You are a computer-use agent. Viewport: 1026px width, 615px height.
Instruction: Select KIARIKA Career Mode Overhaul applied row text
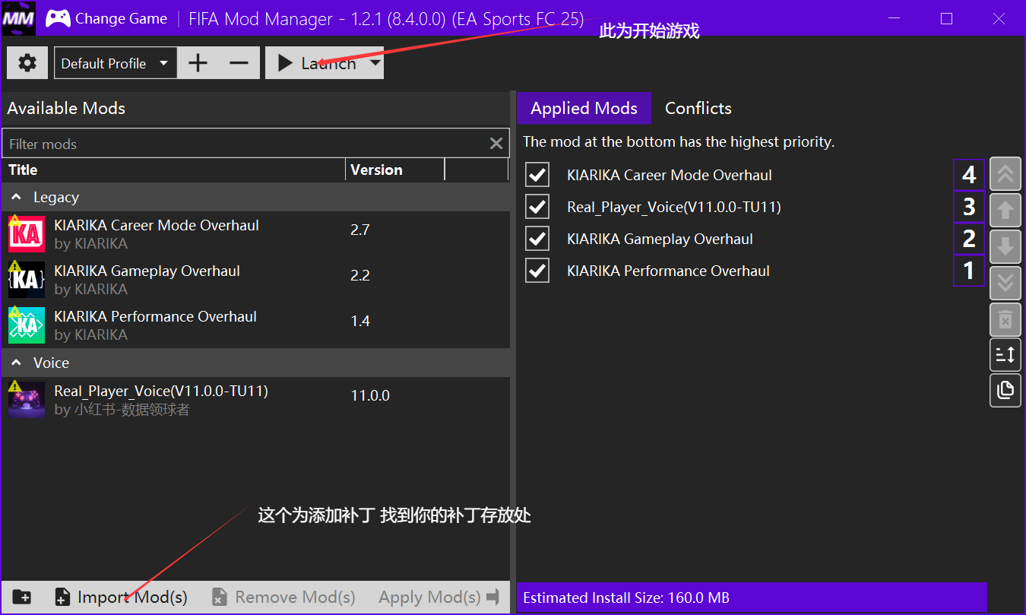click(670, 175)
